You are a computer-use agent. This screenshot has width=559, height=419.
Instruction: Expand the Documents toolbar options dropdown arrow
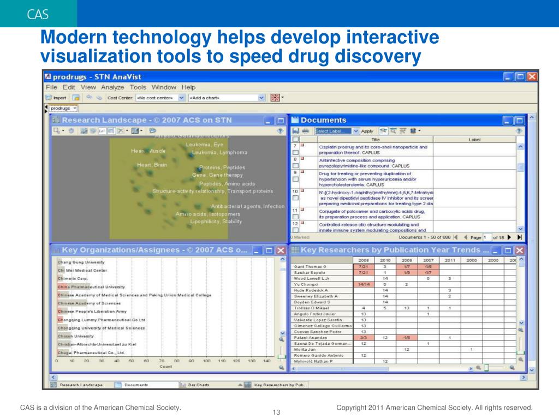[x=419, y=131]
